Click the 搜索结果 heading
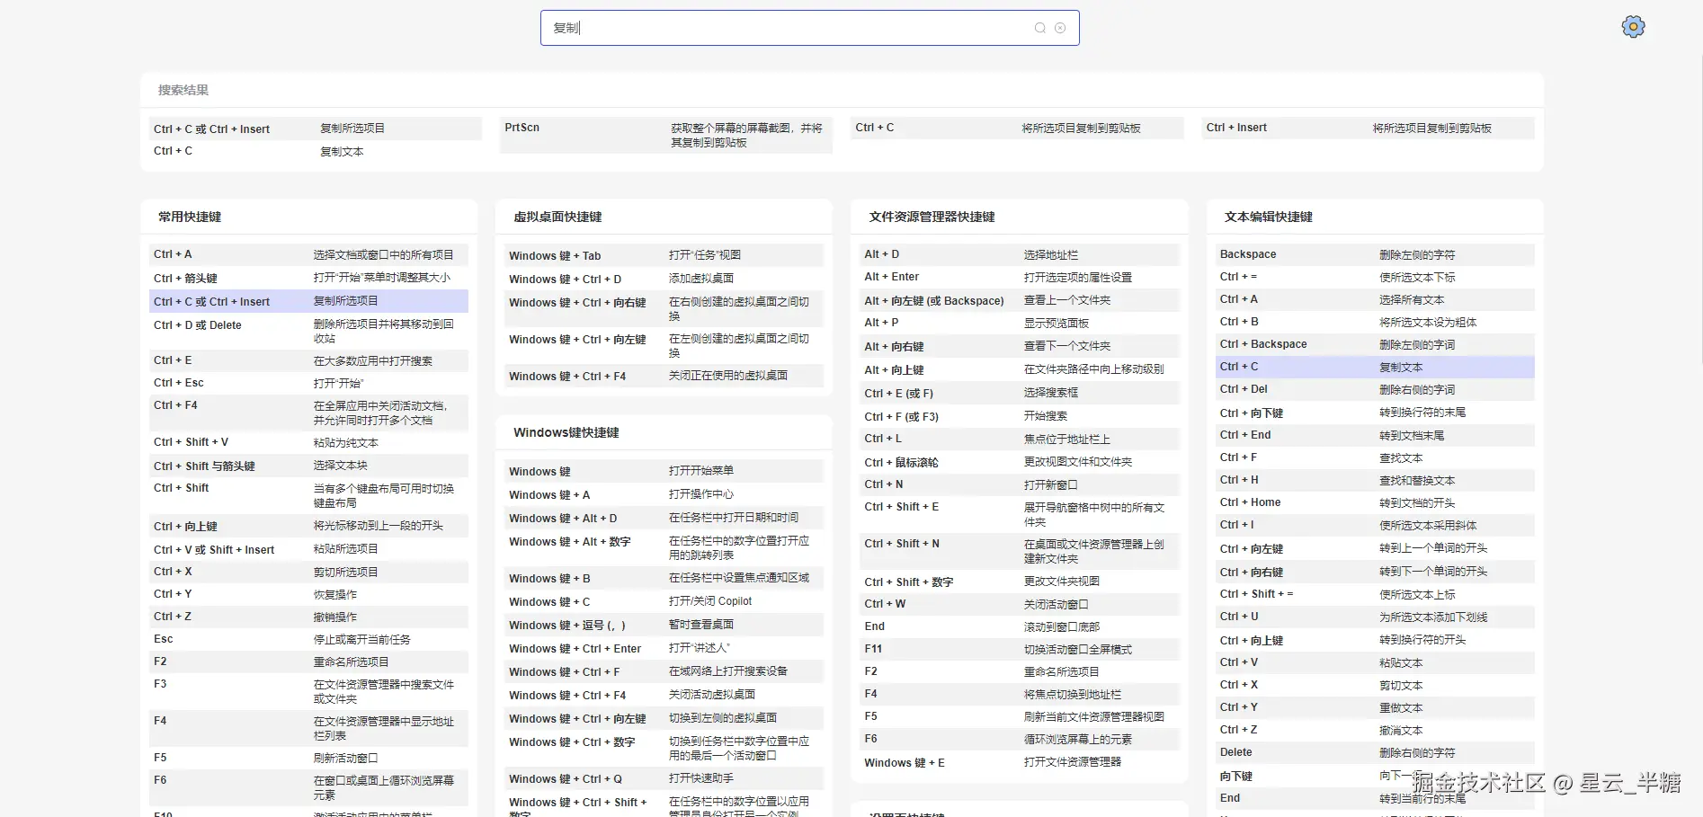The height and width of the screenshot is (817, 1703). pos(183,90)
